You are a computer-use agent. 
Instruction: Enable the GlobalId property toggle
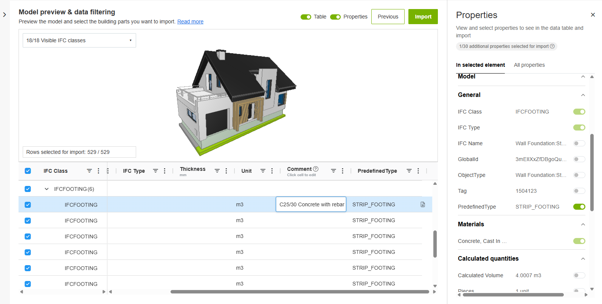point(579,159)
